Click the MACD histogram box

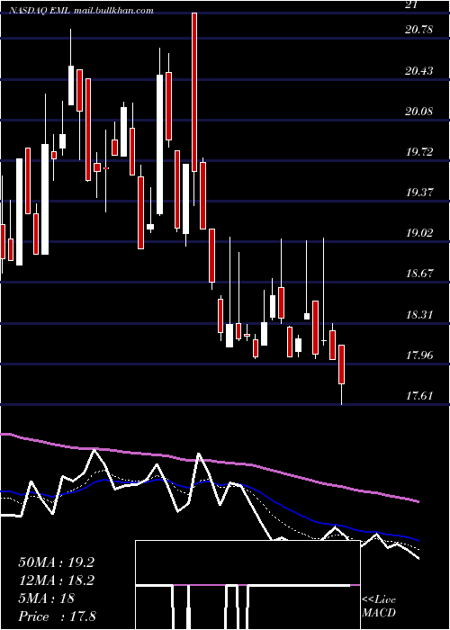[x=247, y=585]
